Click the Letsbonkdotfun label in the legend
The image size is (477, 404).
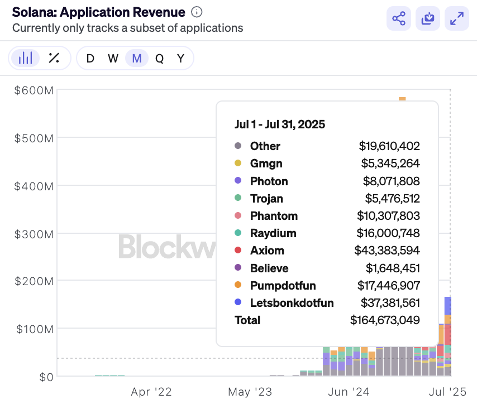[291, 302]
